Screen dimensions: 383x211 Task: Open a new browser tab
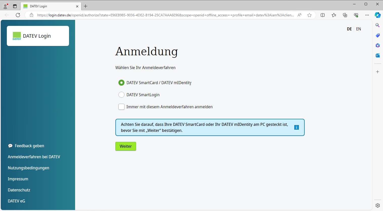click(x=86, y=6)
